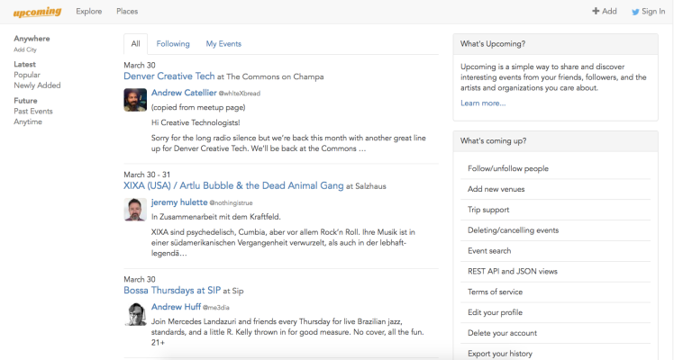This screenshot has height=360, width=674.
Task: Click the What's coming up? panel header
Action: tap(555, 141)
